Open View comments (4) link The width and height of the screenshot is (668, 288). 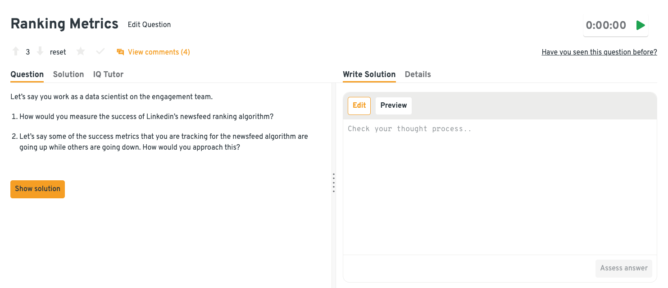159,52
